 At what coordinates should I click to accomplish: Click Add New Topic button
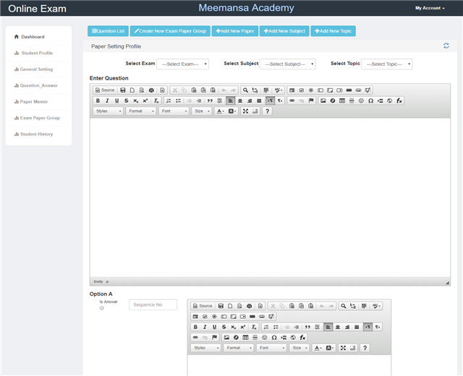click(333, 31)
